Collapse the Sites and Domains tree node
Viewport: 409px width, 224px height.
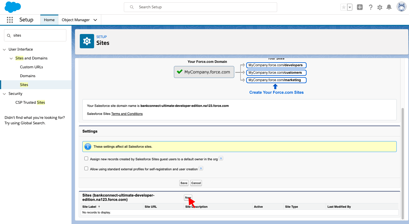point(11,58)
